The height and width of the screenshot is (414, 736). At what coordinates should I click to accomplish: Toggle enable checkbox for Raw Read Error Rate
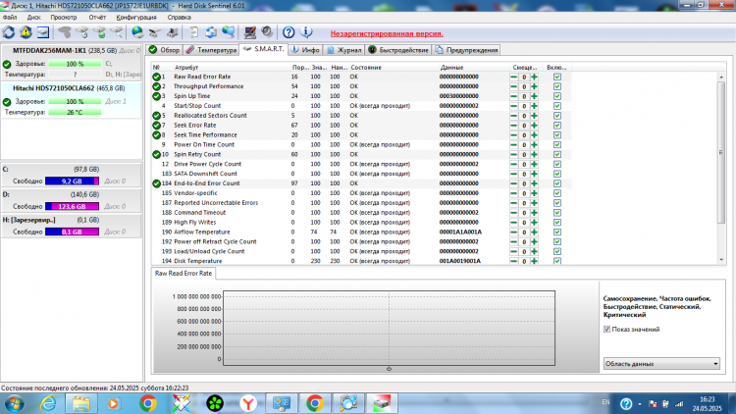tap(557, 77)
